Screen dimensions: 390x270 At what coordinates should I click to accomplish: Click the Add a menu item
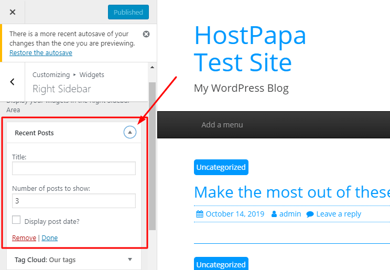coord(222,125)
